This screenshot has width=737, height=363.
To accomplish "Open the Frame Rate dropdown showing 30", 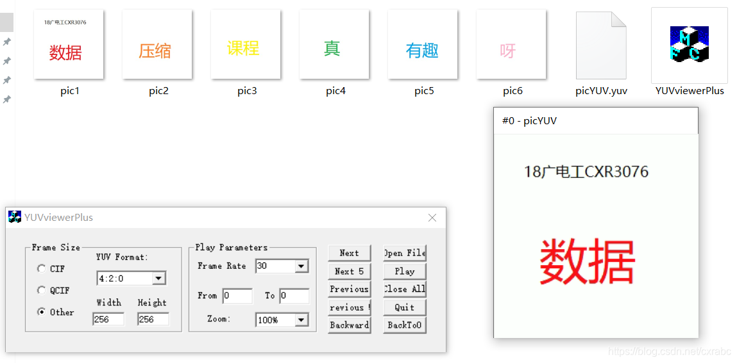I will tap(301, 266).
